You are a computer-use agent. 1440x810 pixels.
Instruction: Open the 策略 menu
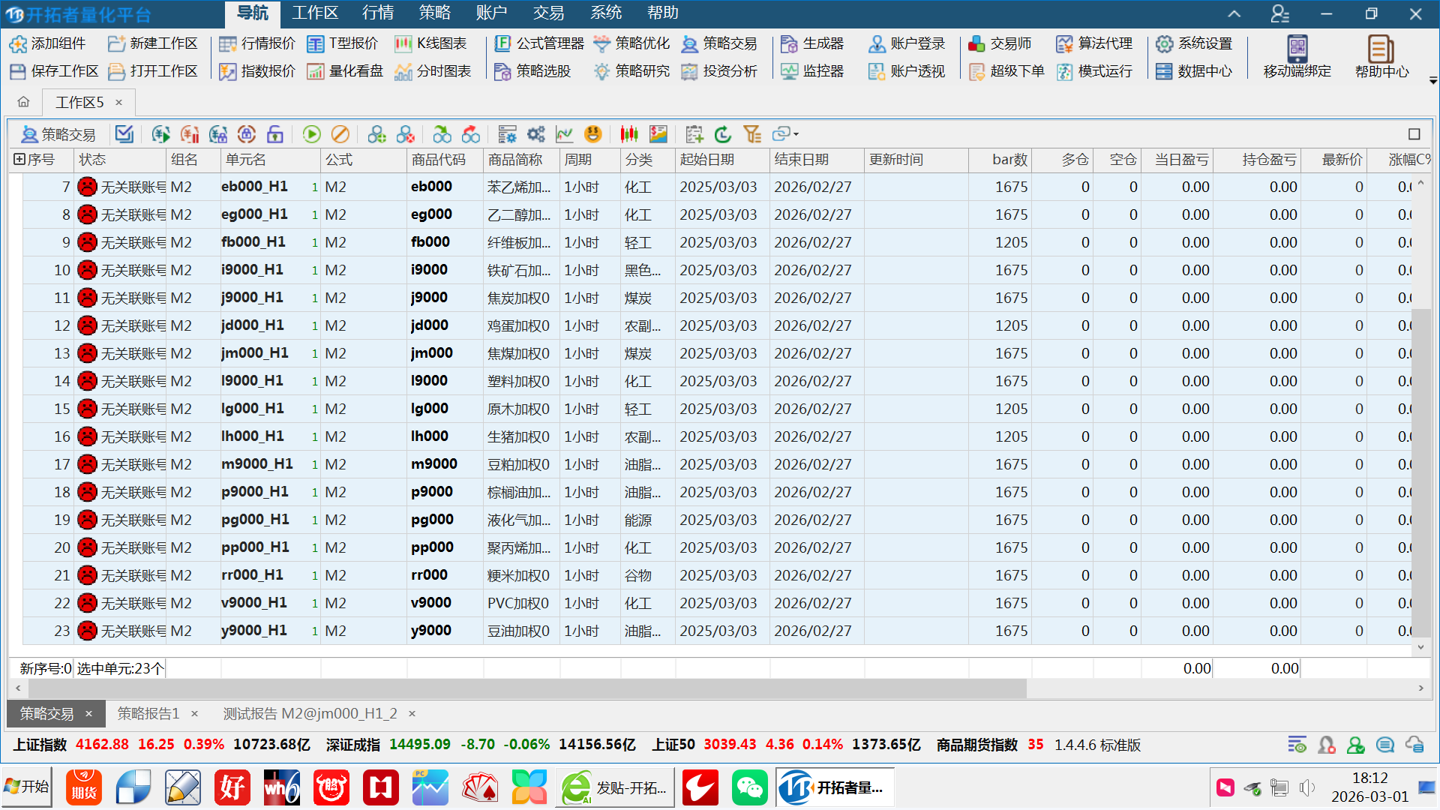pos(435,13)
